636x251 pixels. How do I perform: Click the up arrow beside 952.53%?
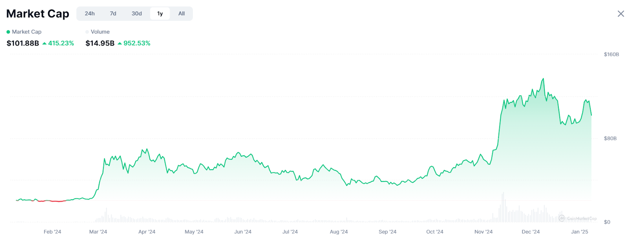click(x=120, y=43)
